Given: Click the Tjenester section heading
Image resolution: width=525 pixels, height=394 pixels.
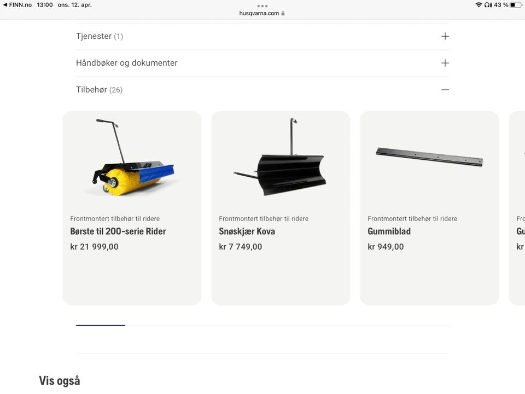Looking at the screenshot, I should click(100, 36).
